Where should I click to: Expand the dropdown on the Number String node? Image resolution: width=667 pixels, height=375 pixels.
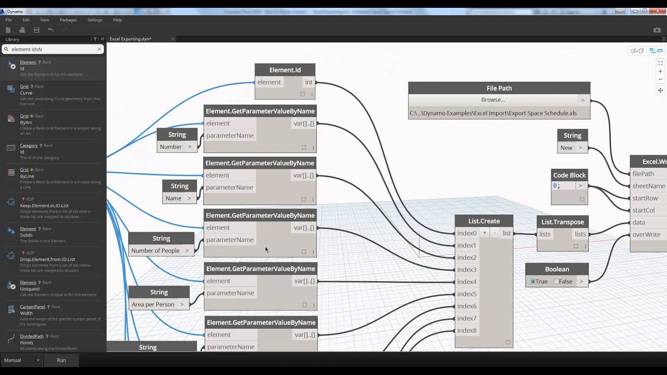[x=190, y=146]
